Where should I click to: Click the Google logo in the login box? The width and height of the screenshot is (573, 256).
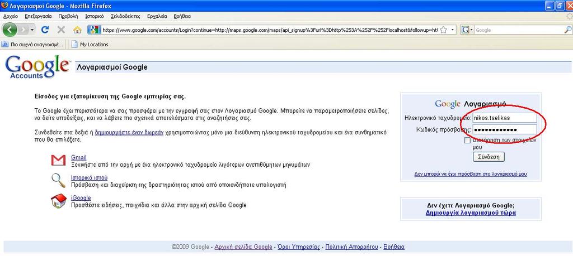pyautogui.click(x=447, y=104)
